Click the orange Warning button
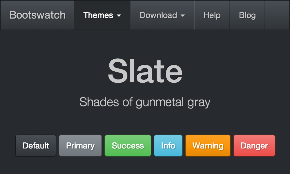 coord(208,146)
